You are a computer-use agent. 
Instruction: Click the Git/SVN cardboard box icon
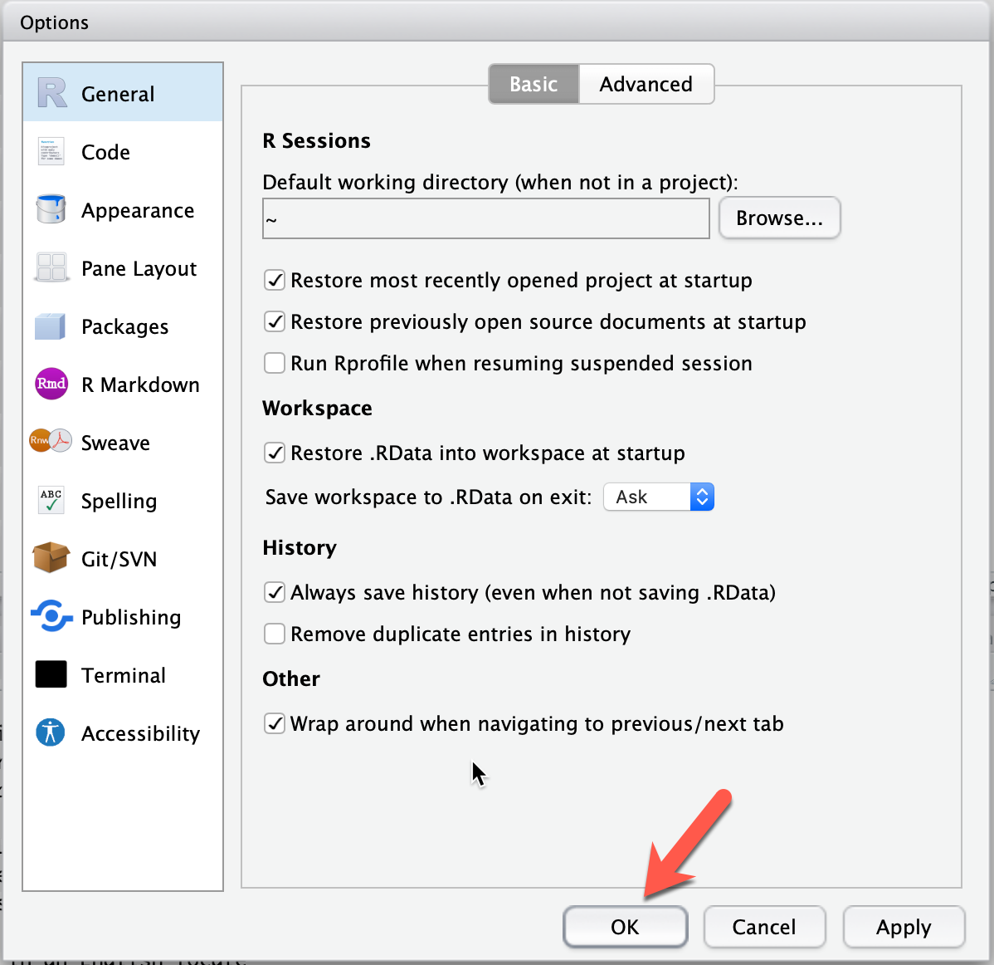point(51,558)
